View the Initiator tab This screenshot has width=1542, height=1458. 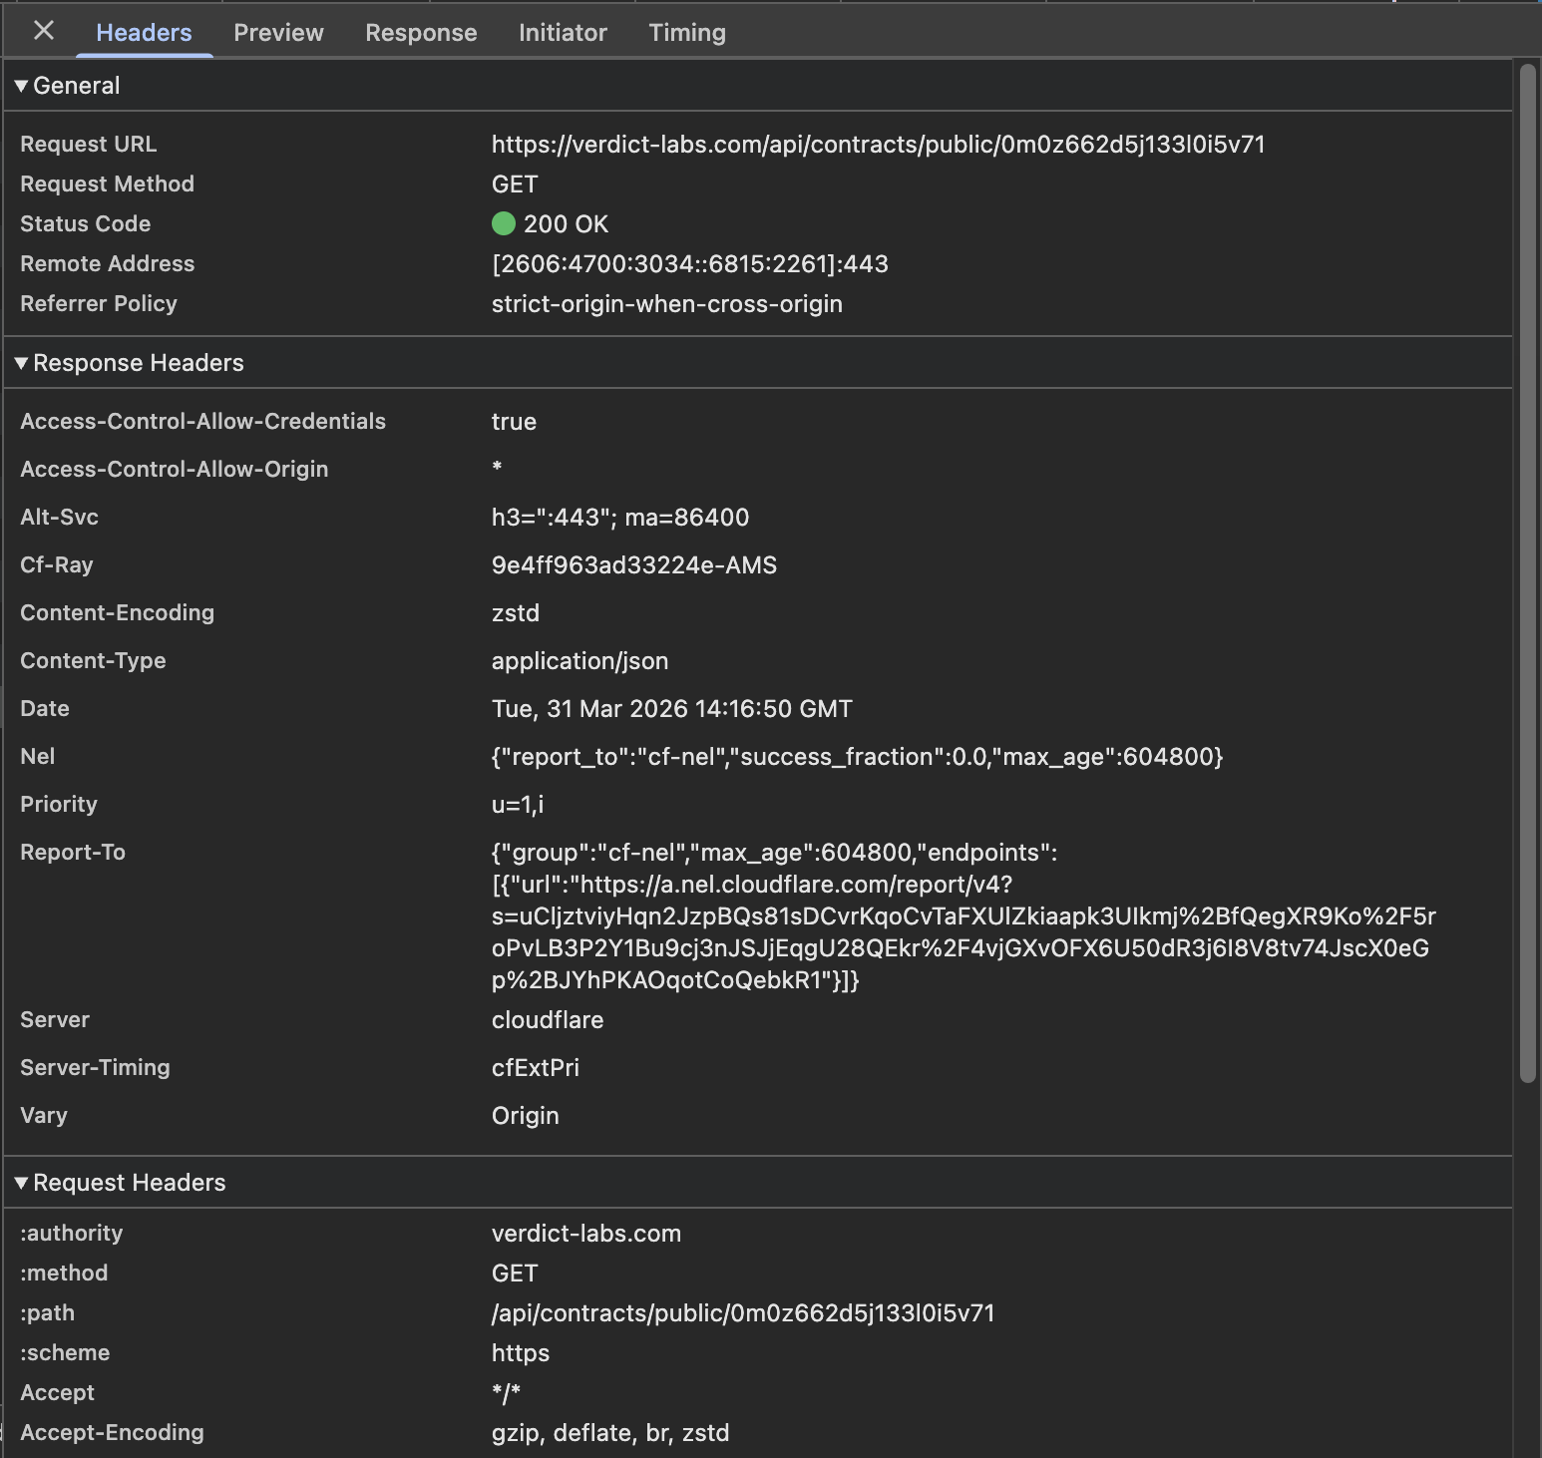click(x=563, y=32)
